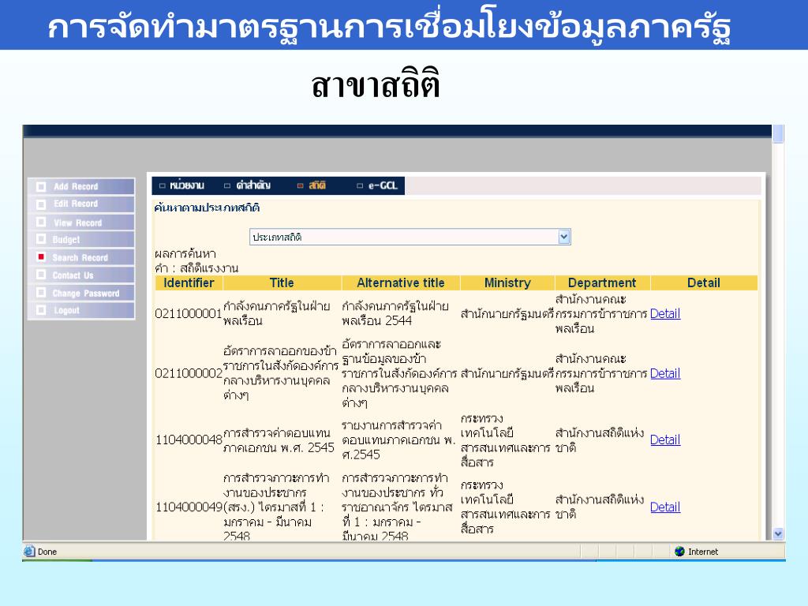
Task: Click the square icon beside Change Password
Action: pyautogui.click(x=41, y=292)
